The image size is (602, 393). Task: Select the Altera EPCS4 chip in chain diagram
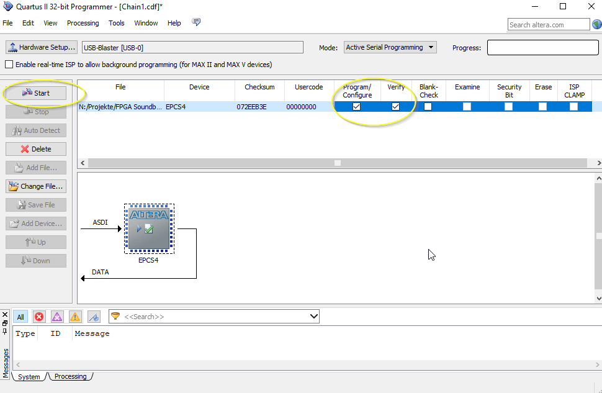[x=149, y=228]
